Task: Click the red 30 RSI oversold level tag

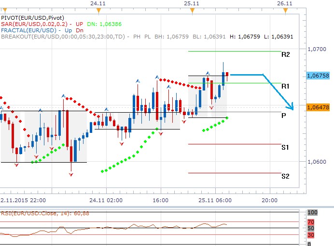Action: [x=312, y=234]
